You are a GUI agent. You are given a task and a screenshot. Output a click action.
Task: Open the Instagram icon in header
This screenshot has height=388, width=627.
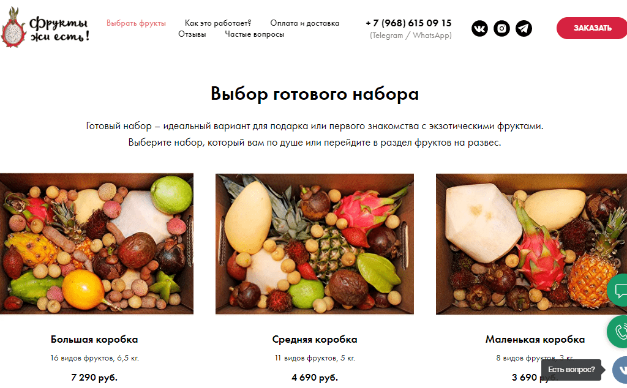pyautogui.click(x=501, y=28)
